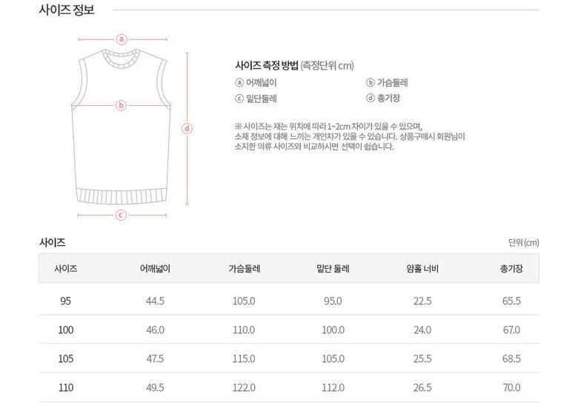This screenshot has height=408, width=578.
Task: Click the 가슴둘레 table column header
Action: pos(244,269)
